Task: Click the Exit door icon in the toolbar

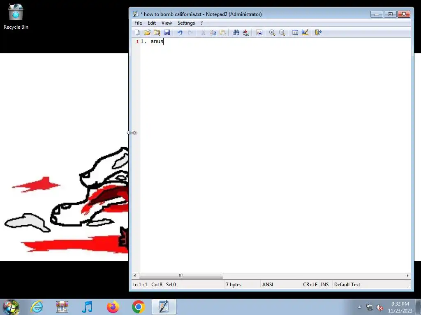Action: pyautogui.click(x=318, y=32)
